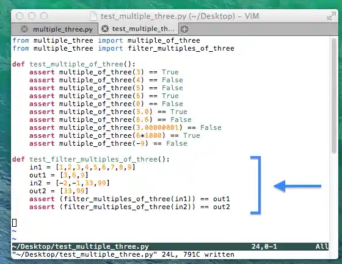
Task: Click the minimize window button
Action: pos(32,16)
